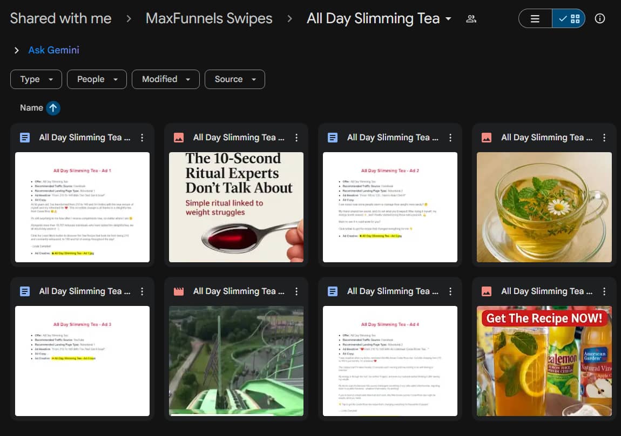Switch to list layout view

(x=535, y=18)
